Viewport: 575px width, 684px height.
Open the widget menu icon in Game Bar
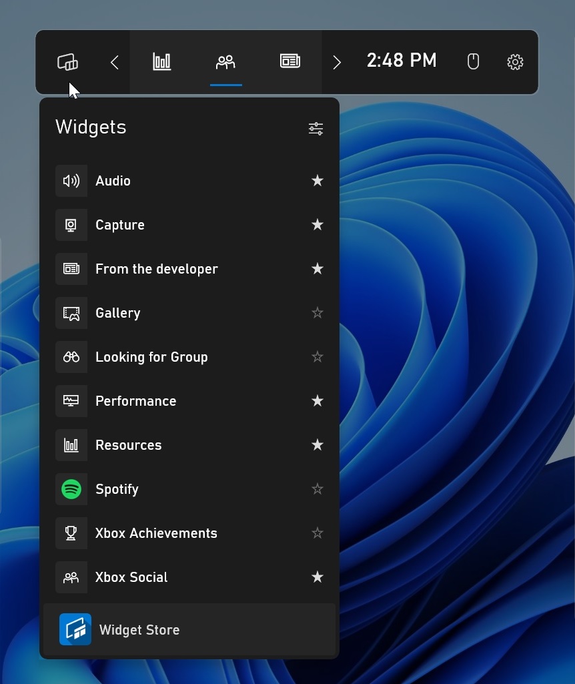(x=67, y=62)
